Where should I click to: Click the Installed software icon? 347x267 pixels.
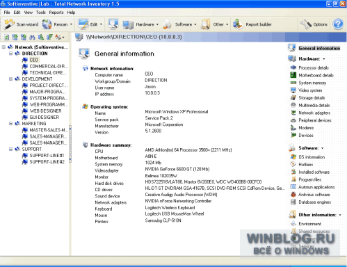pos(293,172)
